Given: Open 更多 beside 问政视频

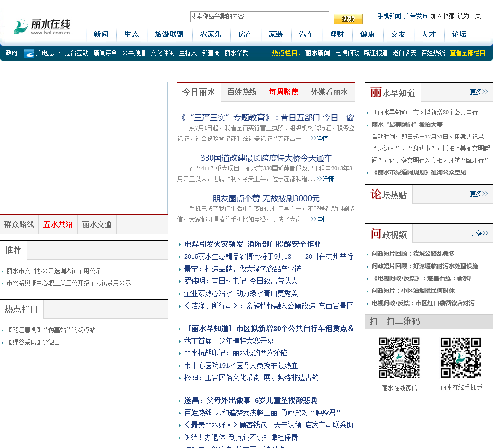Looking at the screenshot, I should (x=478, y=233).
